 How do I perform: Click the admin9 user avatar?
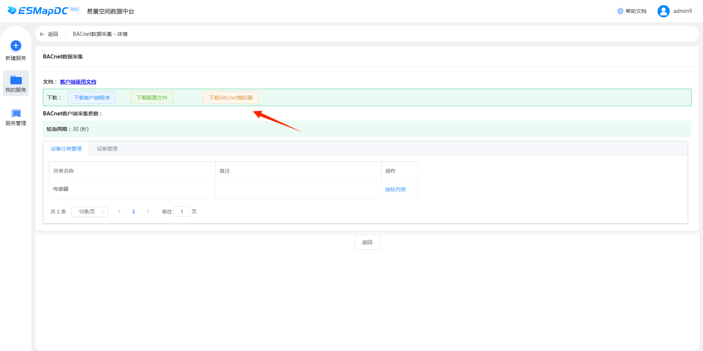click(x=663, y=11)
